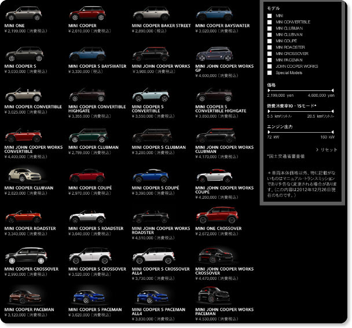The height and width of the screenshot is (328, 352).
Task: Click MINI COOPER CONVERTIBLE HIGHGATE car image
Action: (x=87, y=95)
